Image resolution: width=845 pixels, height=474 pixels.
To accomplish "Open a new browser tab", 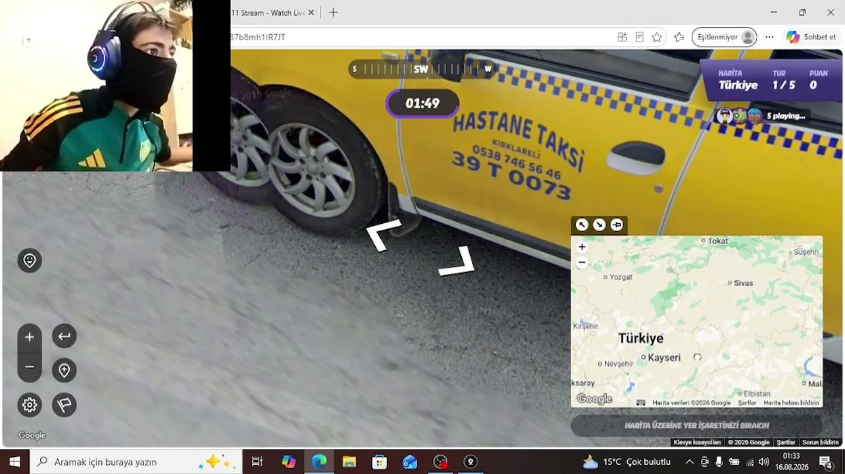I will click(333, 13).
